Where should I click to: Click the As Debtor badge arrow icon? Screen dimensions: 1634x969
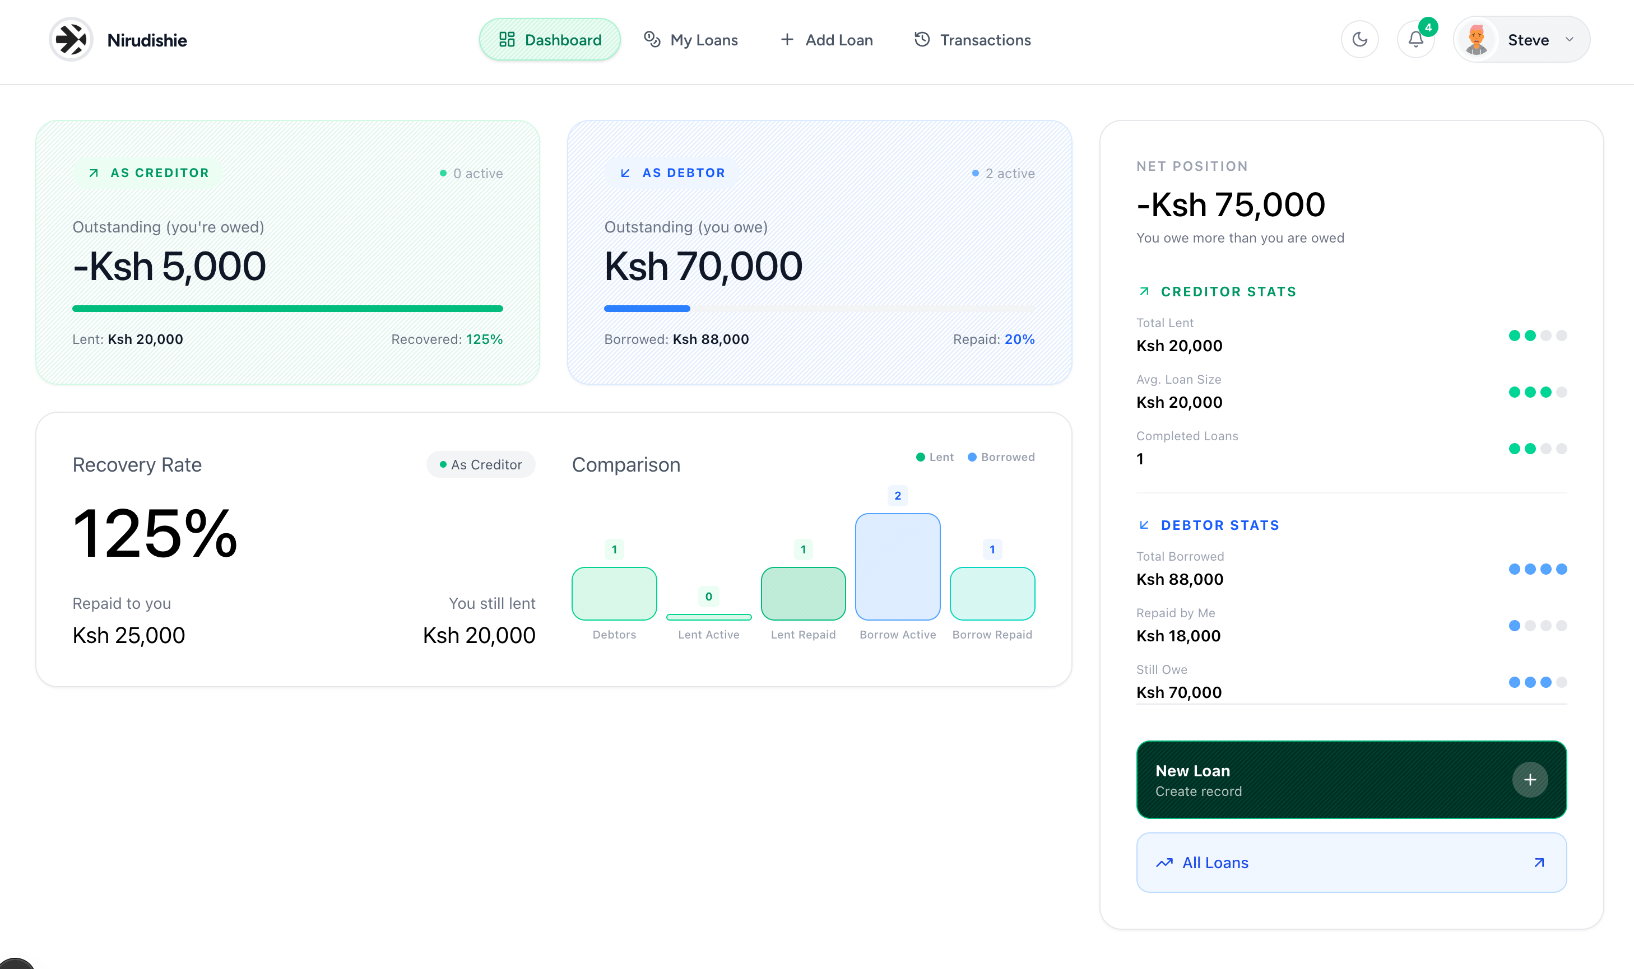click(625, 173)
